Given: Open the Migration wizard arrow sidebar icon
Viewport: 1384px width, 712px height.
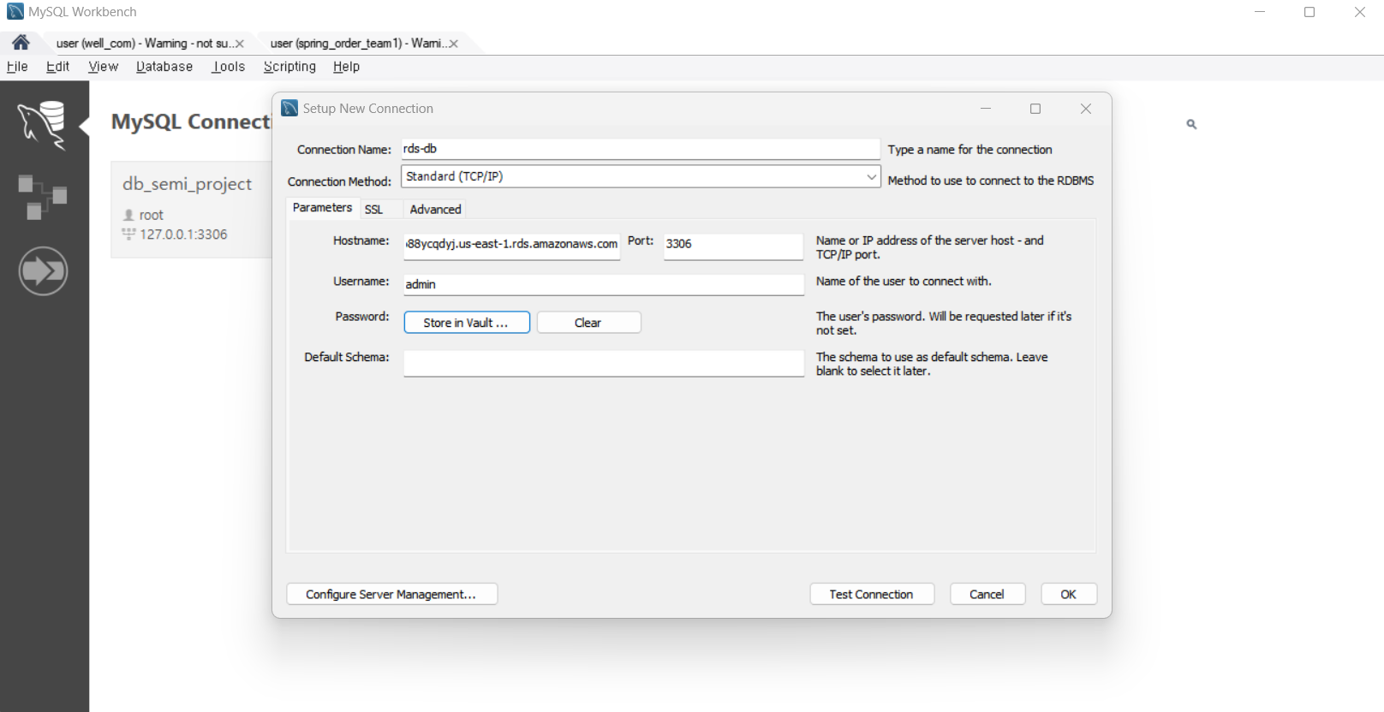Looking at the screenshot, I should (43, 271).
